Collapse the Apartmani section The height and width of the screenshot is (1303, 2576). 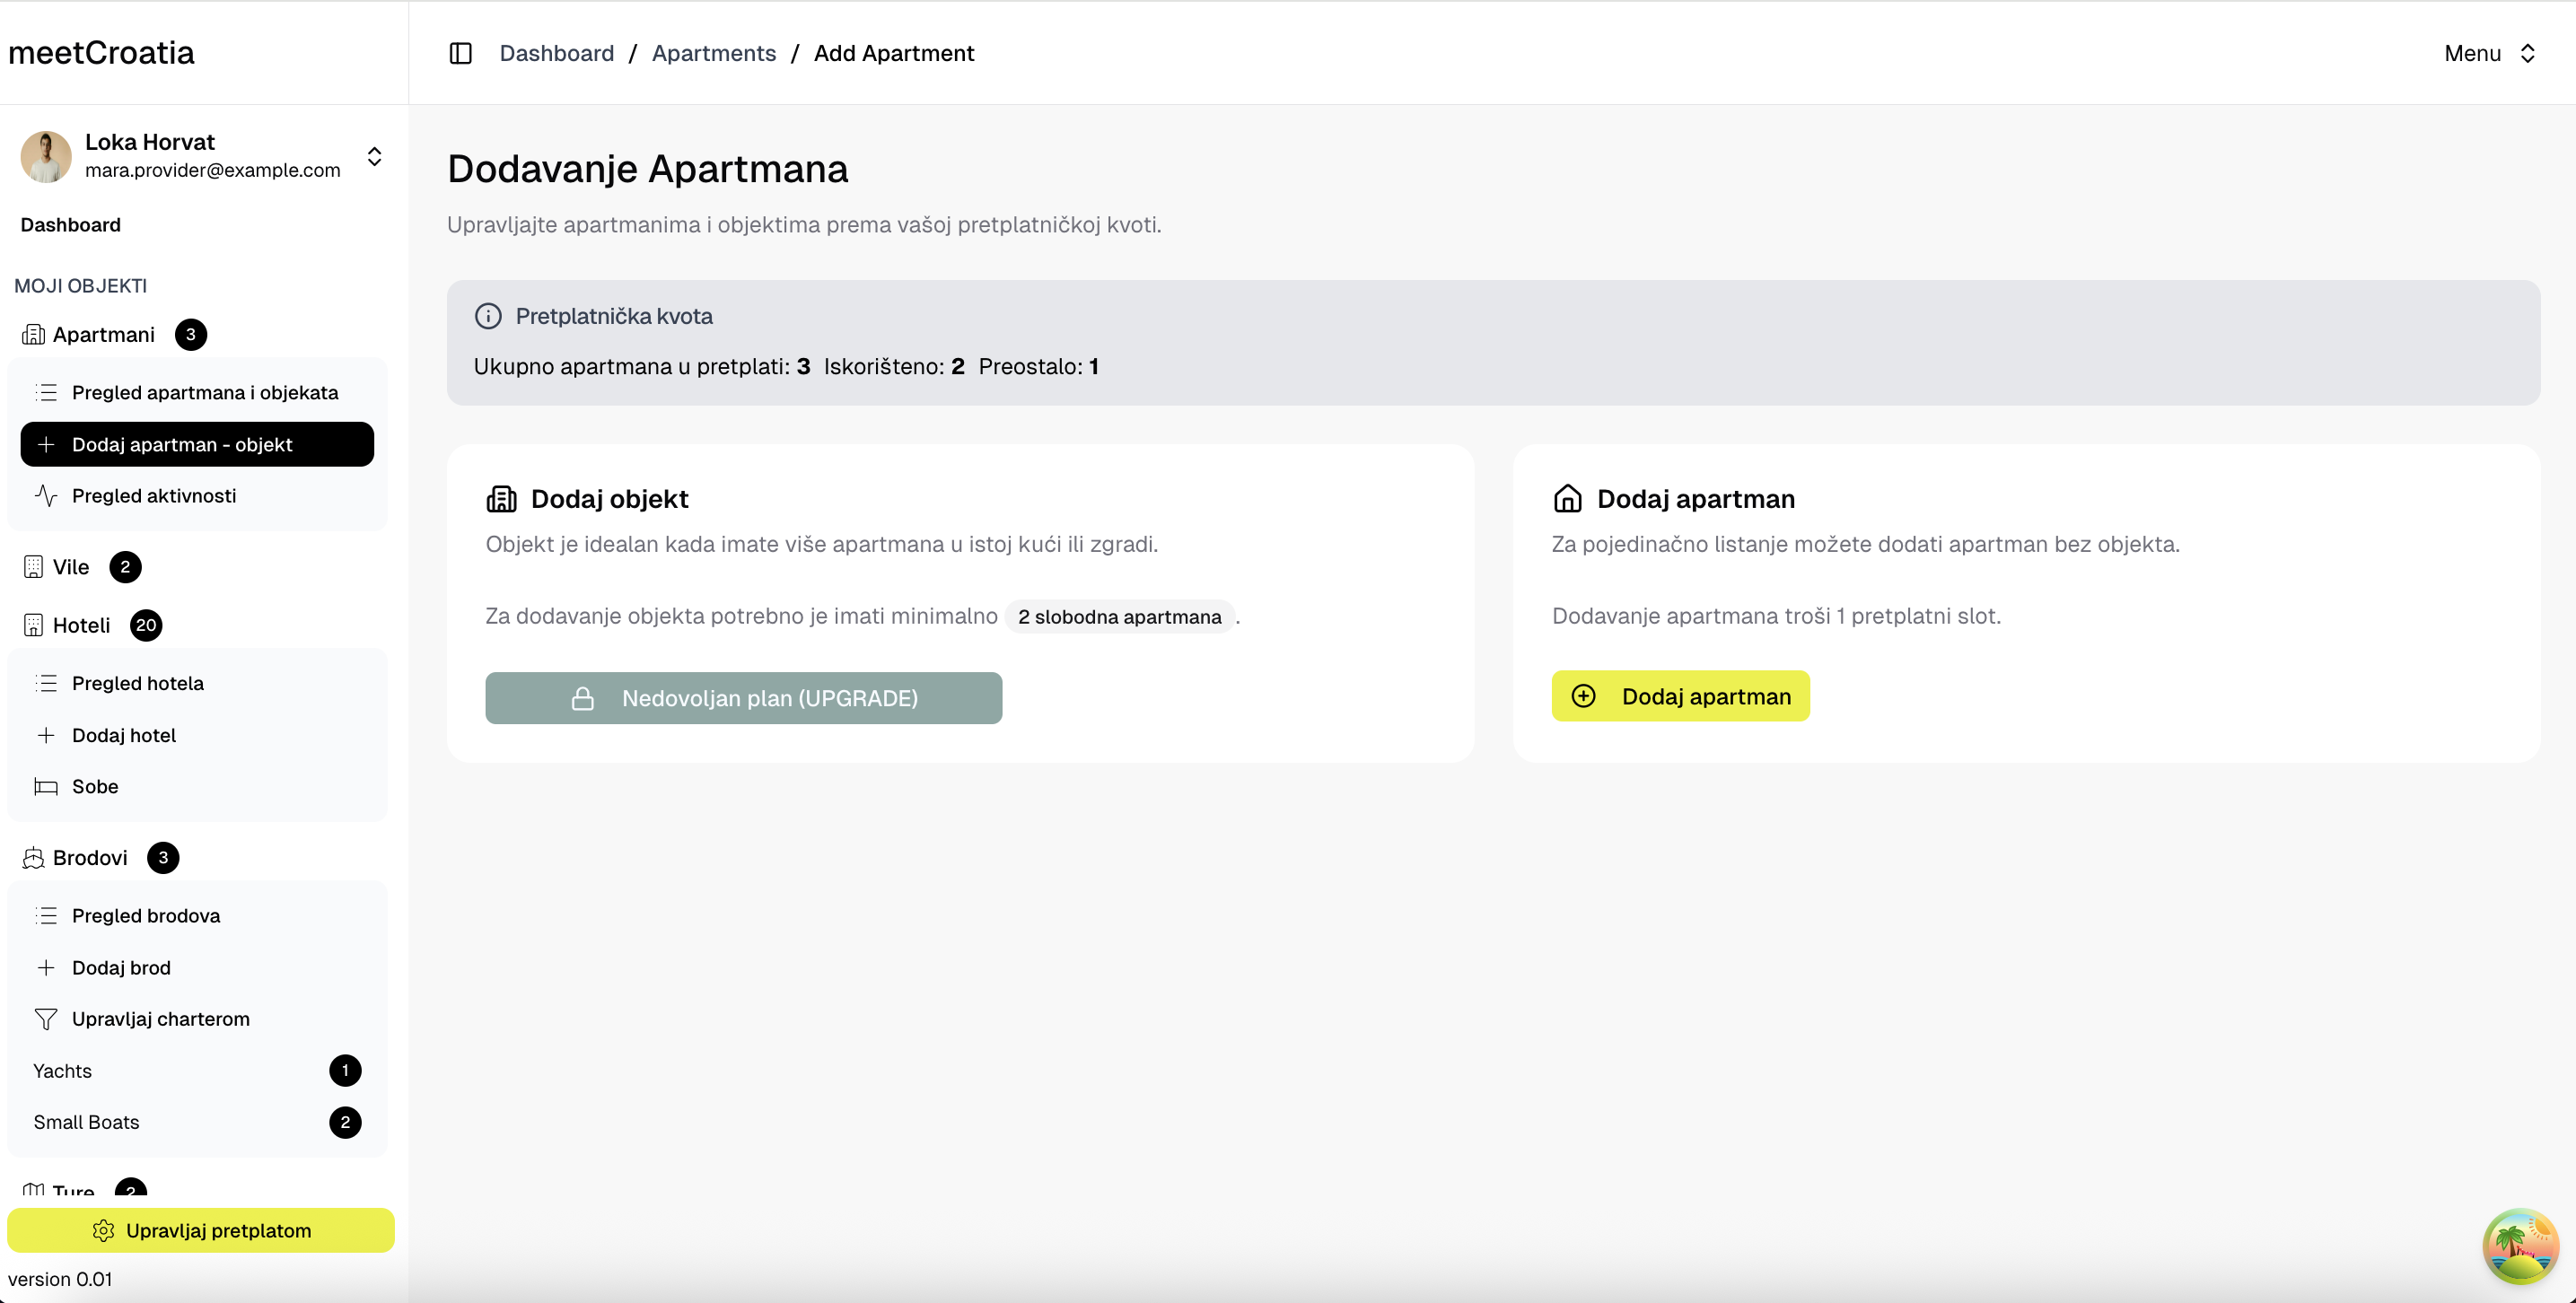point(104,334)
